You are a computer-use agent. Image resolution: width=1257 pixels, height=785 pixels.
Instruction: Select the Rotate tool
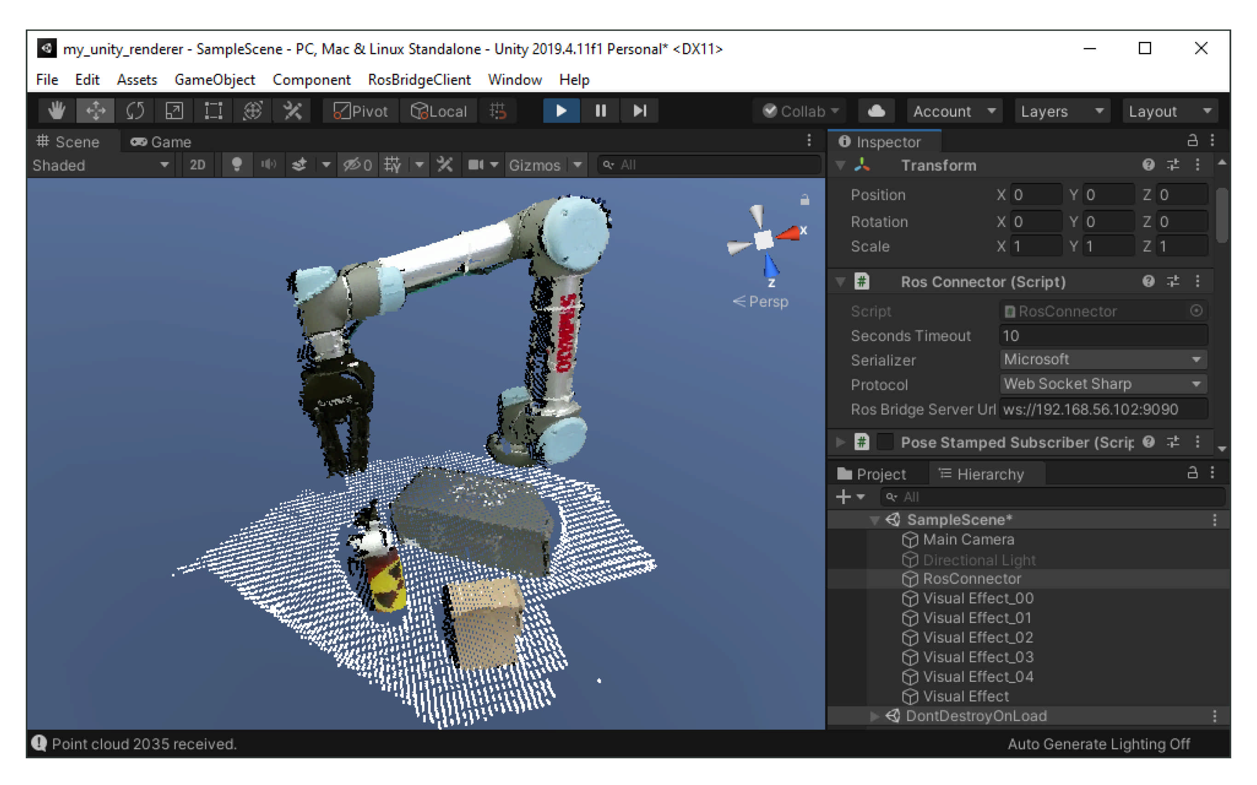click(135, 111)
